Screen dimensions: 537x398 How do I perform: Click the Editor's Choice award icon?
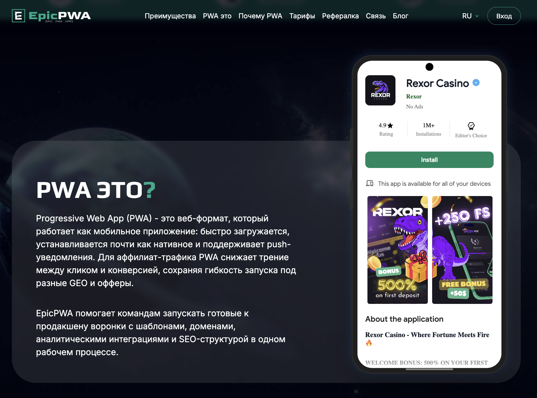pos(471,126)
